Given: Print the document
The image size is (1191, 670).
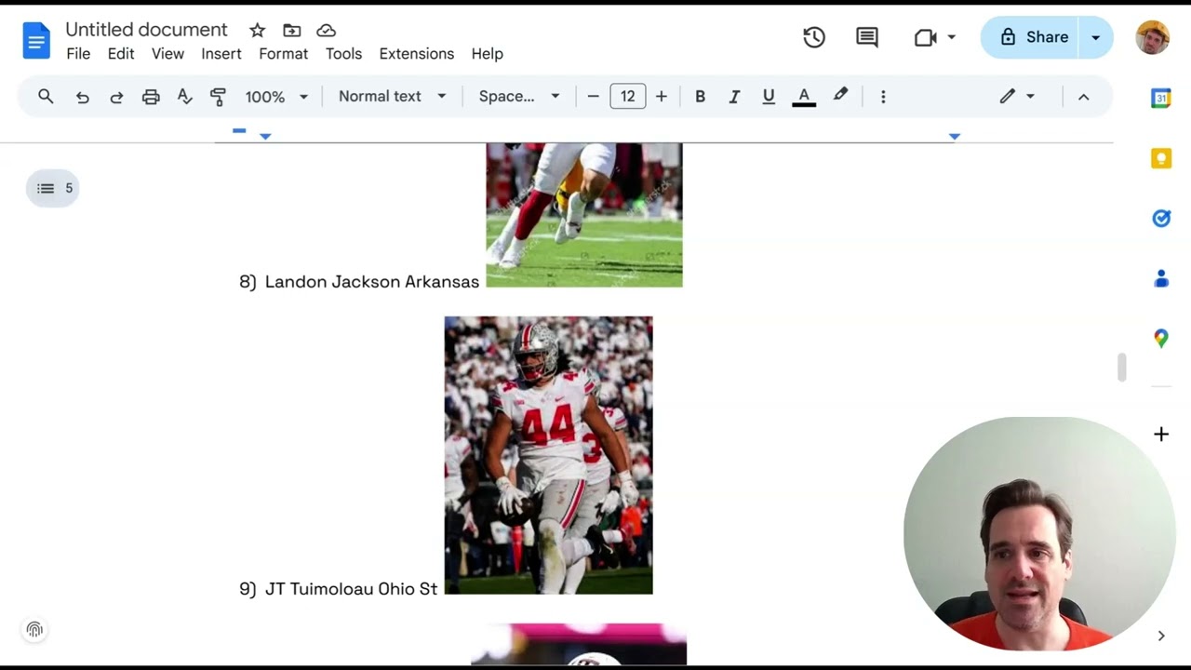Looking at the screenshot, I should [151, 97].
